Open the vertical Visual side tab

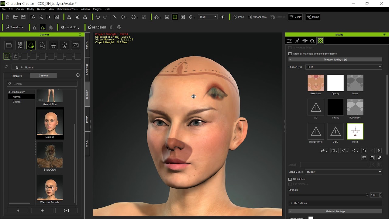click(x=87, y=119)
